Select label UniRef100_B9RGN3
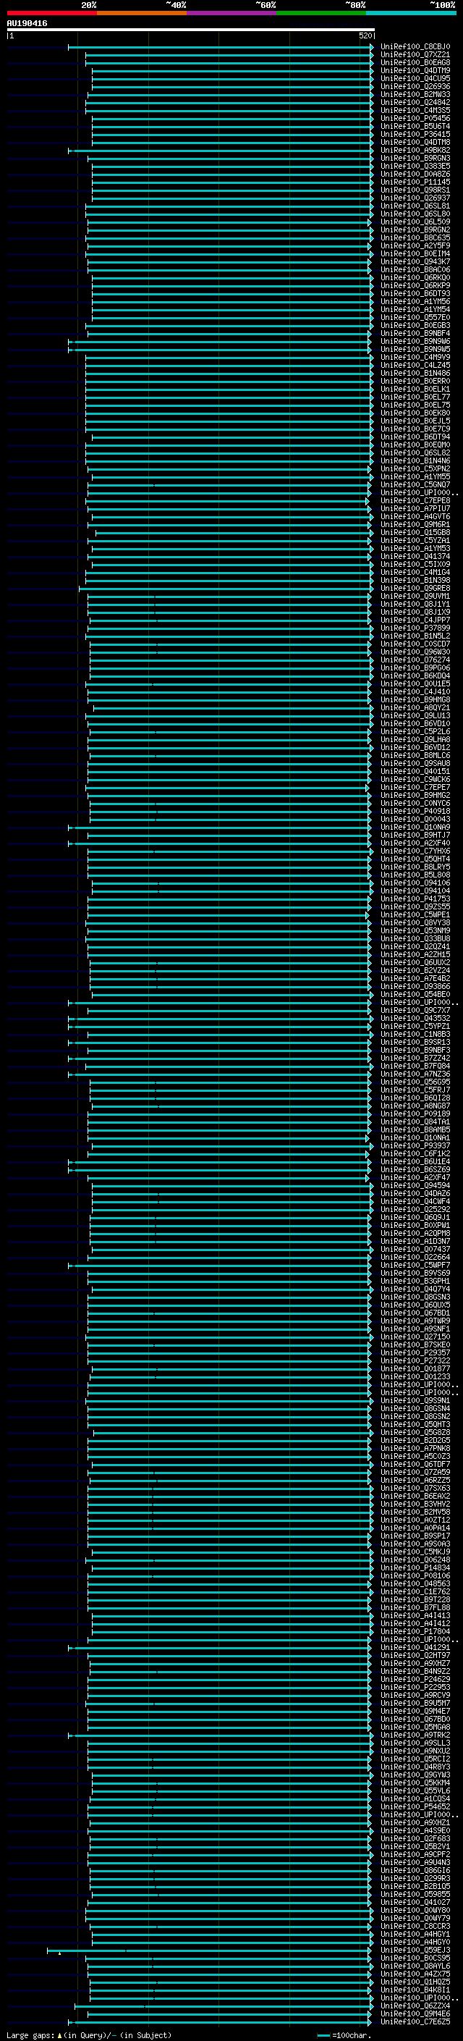Image resolution: width=463 pixels, height=2041 pixels. pyautogui.click(x=415, y=159)
